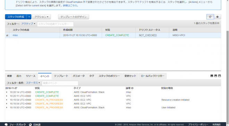Toggle the miso stack checkbox
This screenshot has width=229, height=126.
point(7,36)
